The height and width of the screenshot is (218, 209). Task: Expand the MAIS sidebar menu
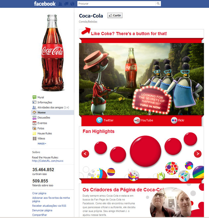(x=42, y=143)
